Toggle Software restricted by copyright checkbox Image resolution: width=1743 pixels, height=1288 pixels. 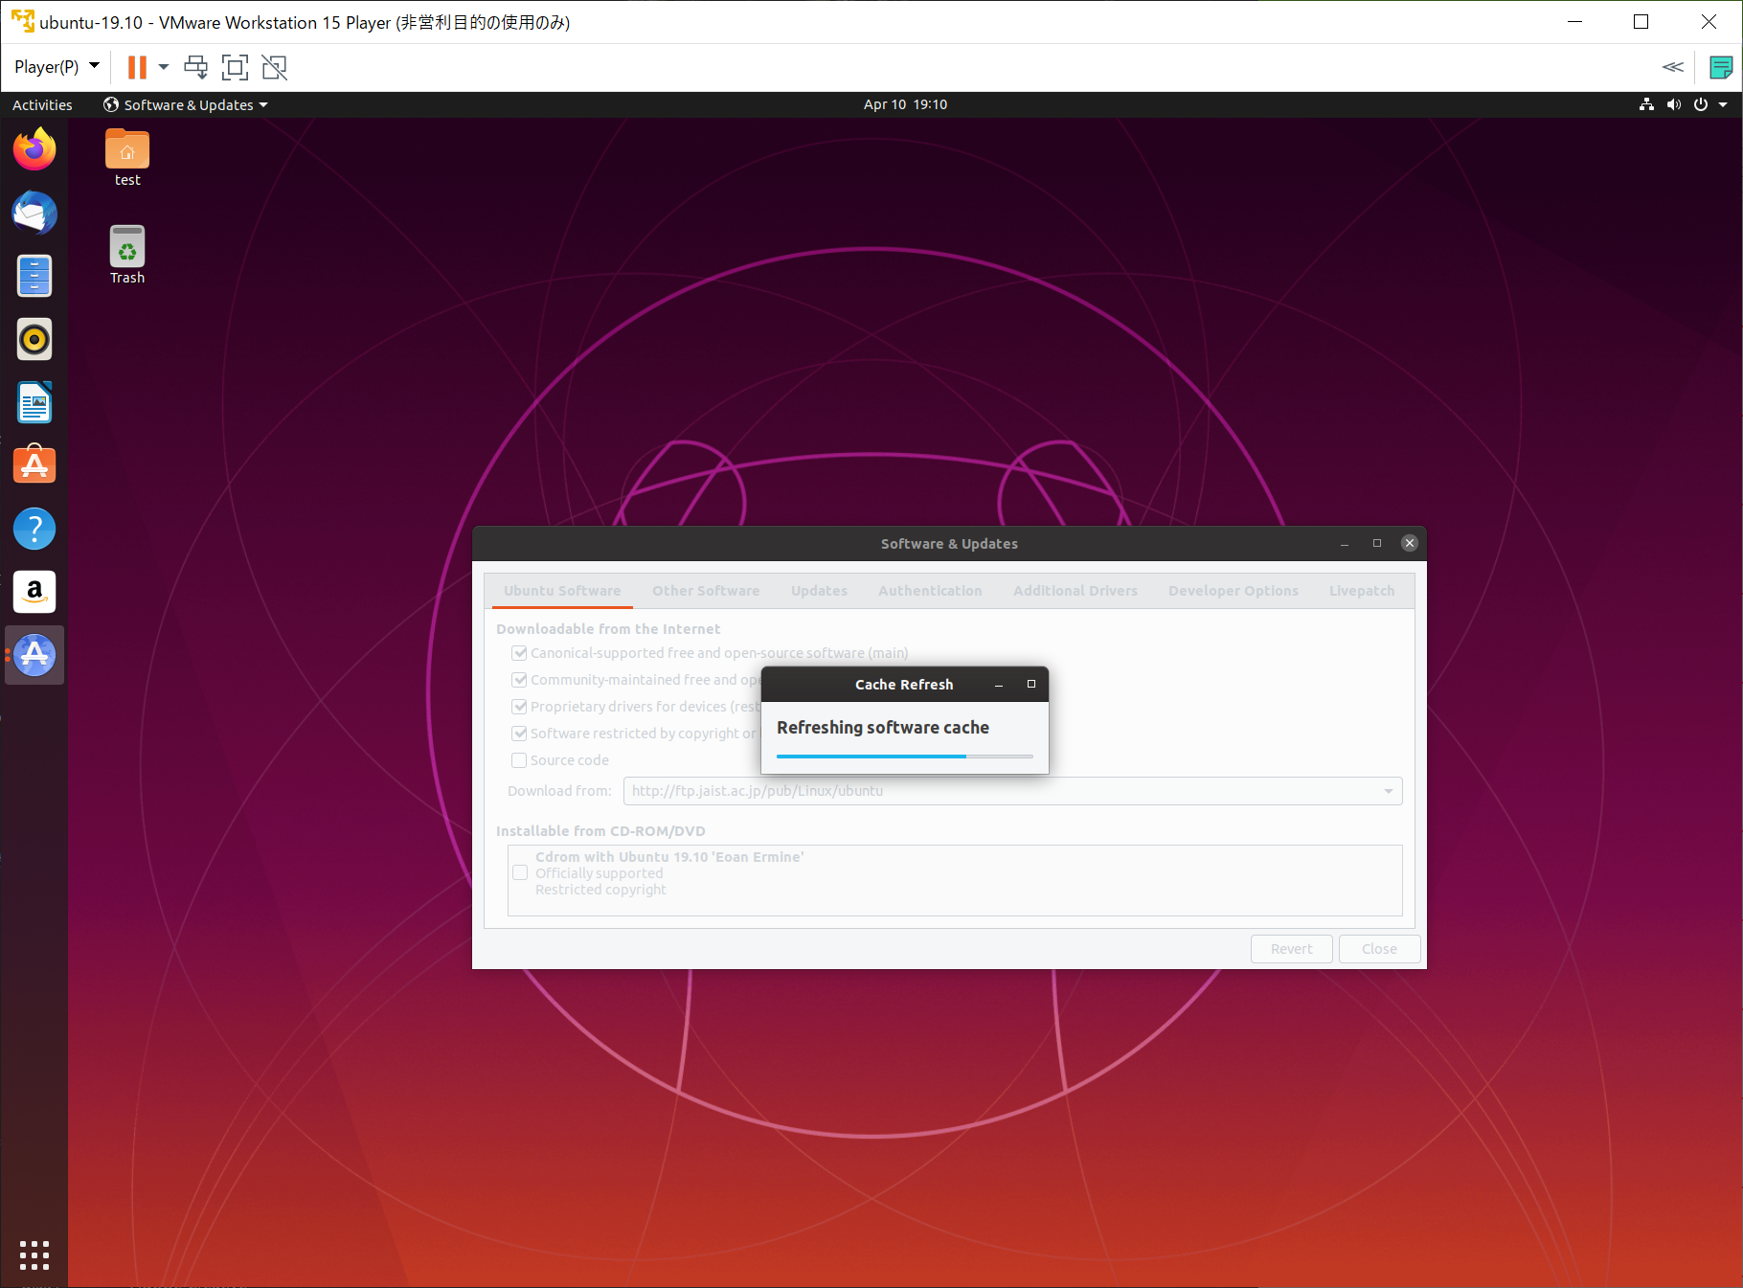pos(519,734)
